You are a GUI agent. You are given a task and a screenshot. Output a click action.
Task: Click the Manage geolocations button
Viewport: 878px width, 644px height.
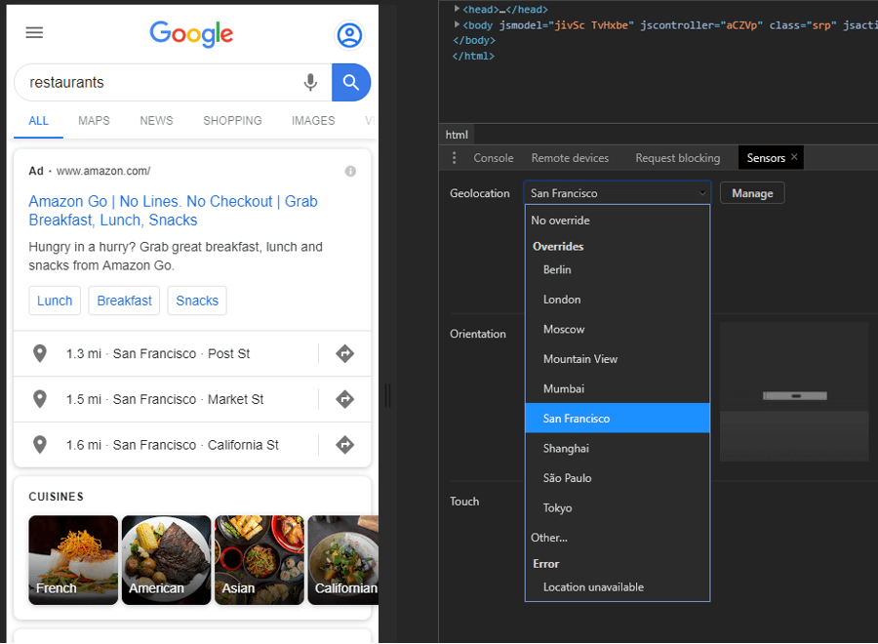pyautogui.click(x=752, y=193)
